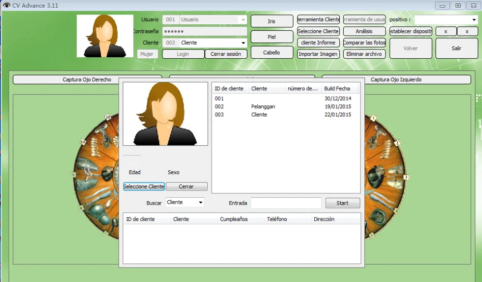Image resolution: width=482 pixels, height=282 pixels.
Task: Open the Piel analysis module
Action: [x=271, y=37]
